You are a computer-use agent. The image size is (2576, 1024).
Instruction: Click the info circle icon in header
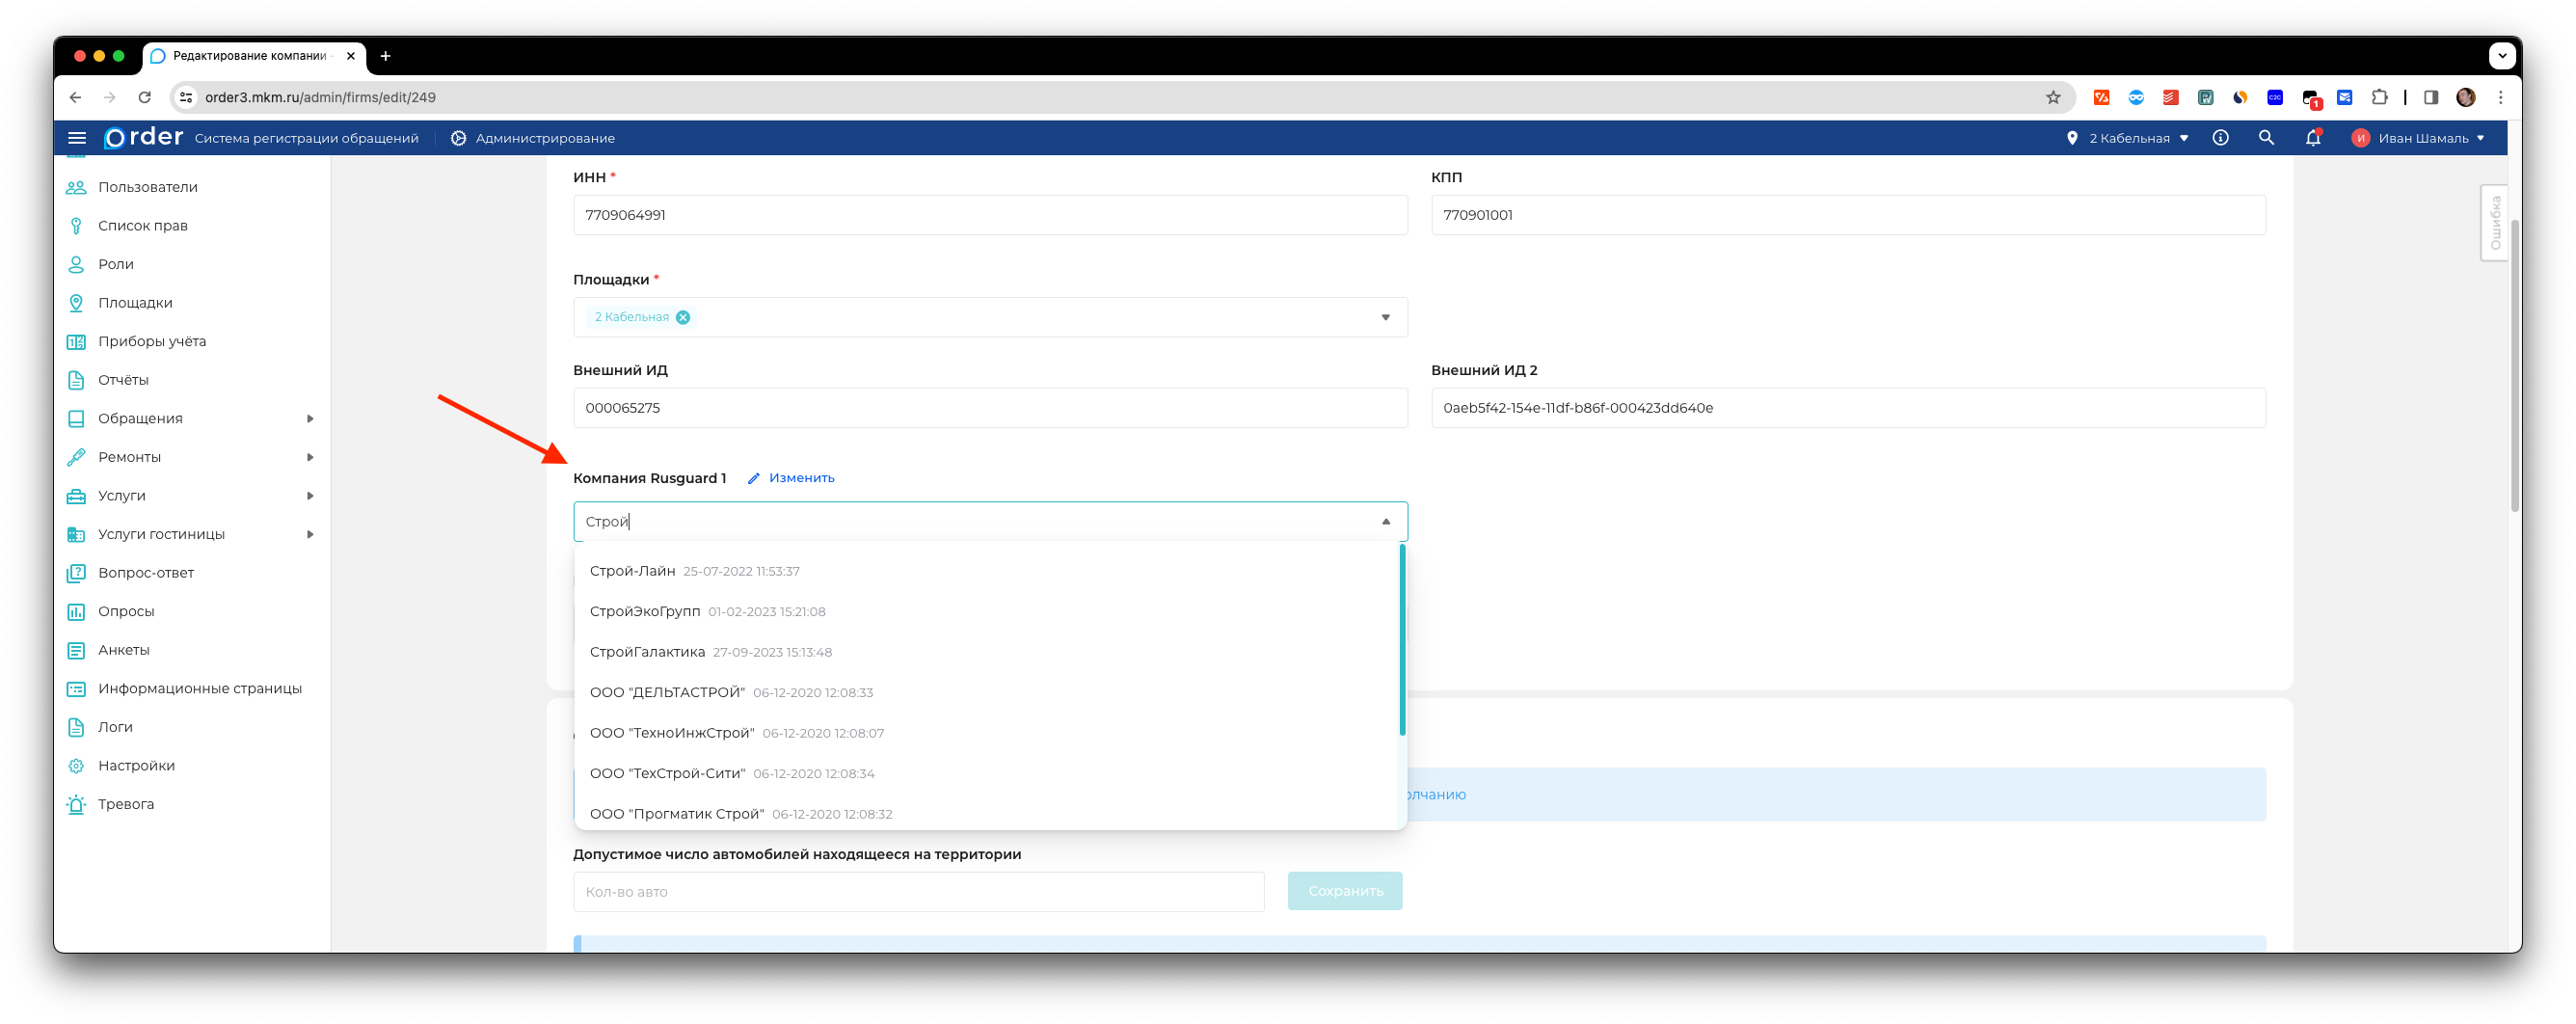coord(2220,138)
